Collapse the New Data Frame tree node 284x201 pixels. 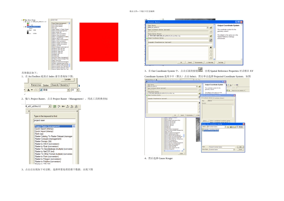[22, 20]
